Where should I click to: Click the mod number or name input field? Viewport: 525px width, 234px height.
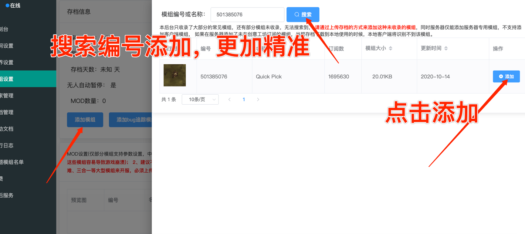pos(247,15)
